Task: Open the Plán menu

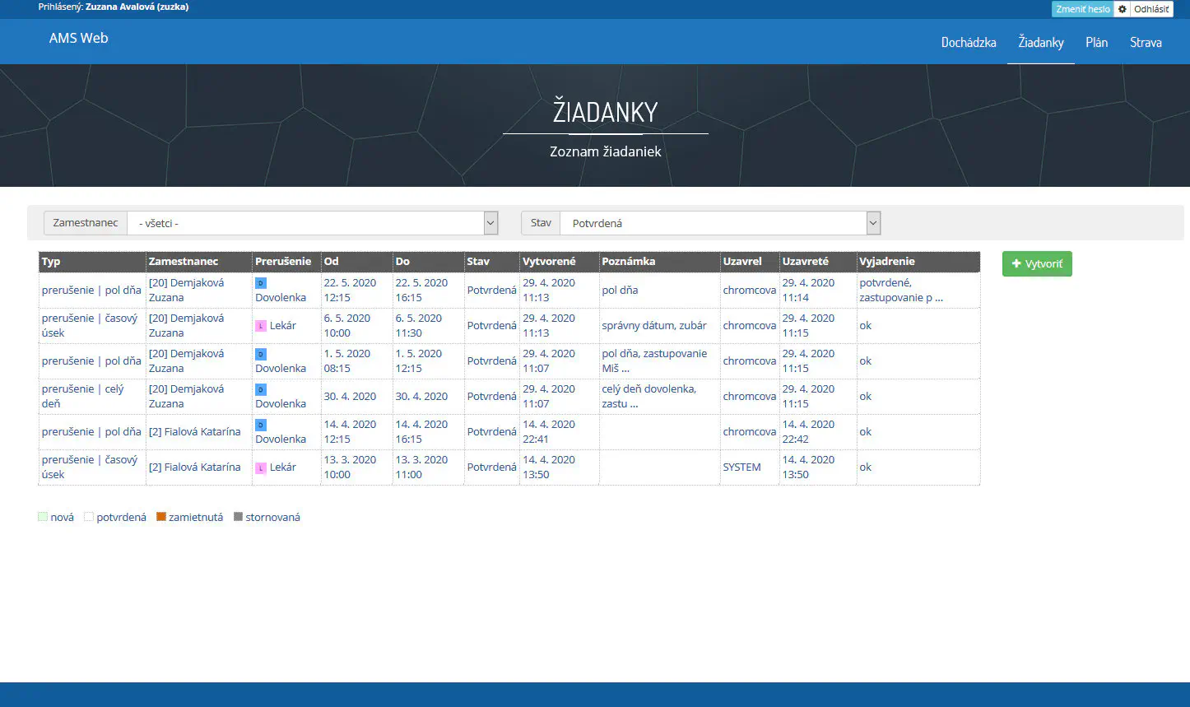Action: 1097,42
